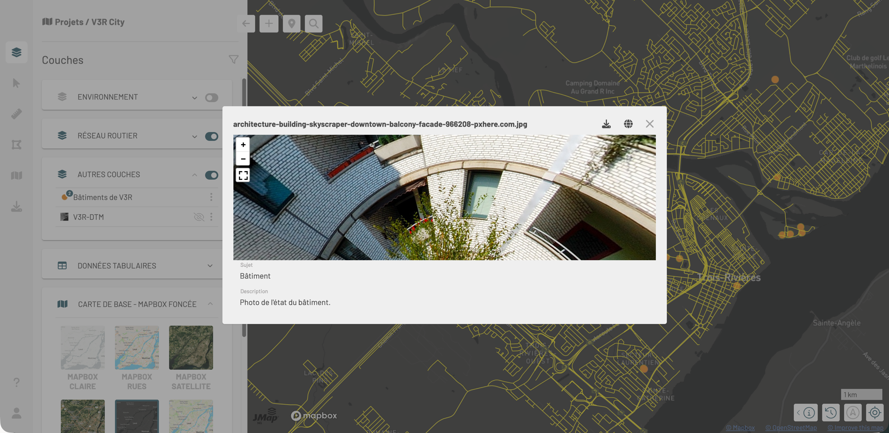Collapse the Autres Couches group
Image resolution: width=889 pixels, height=433 pixels.
(194, 175)
